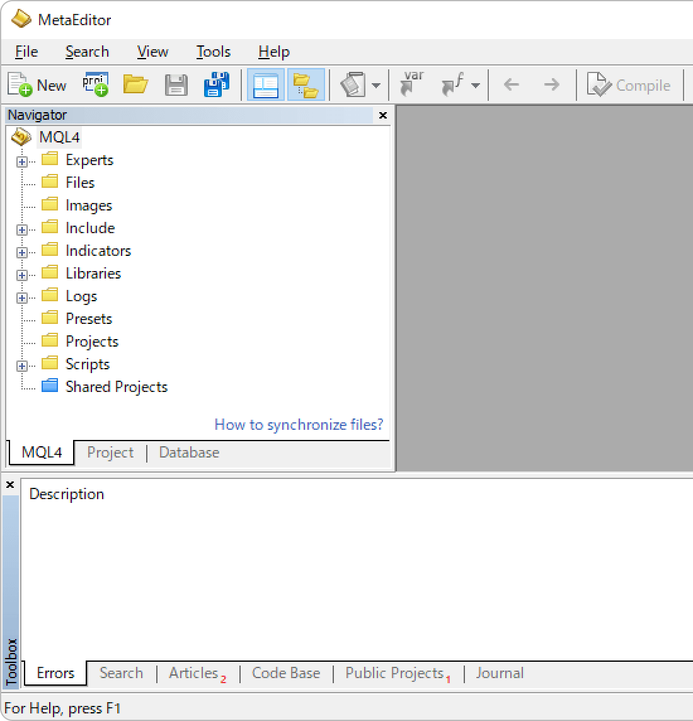Select the Shared Projects folder
The height and width of the screenshot is (721, 693).
pos(117,387)
